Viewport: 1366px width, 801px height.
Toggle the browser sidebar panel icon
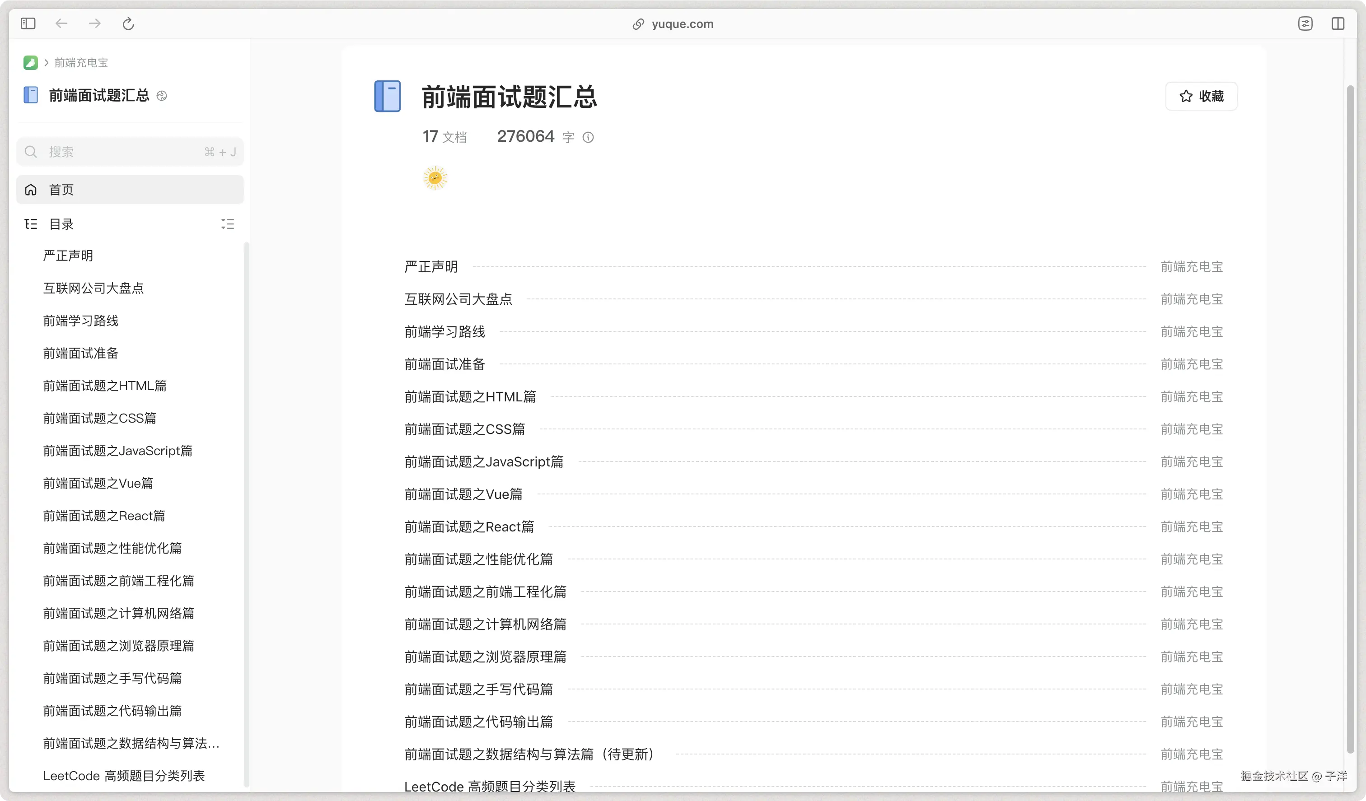point(28,23)
